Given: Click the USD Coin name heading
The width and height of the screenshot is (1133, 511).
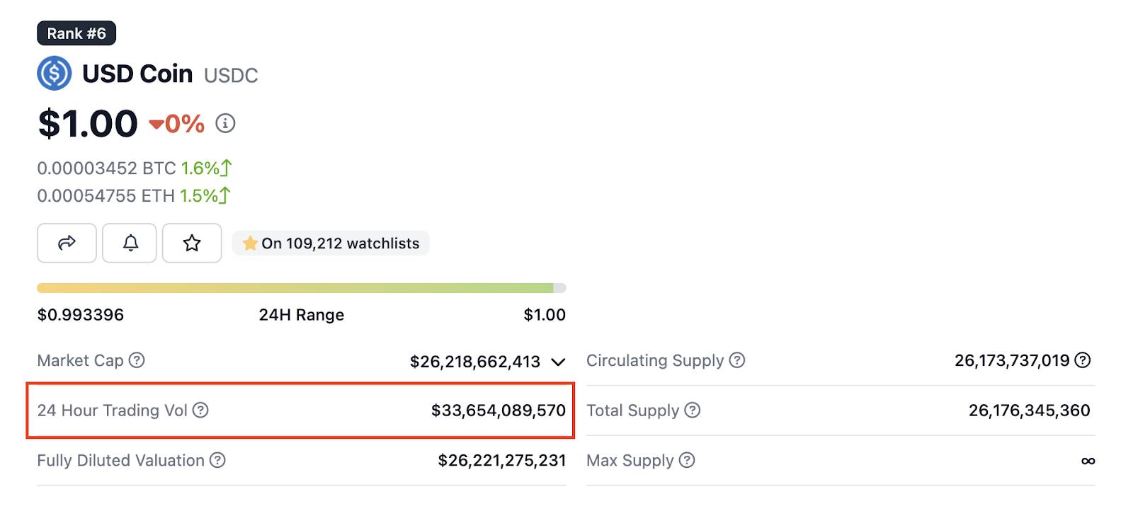Looking at the screenshot, I should pos(137,74).
